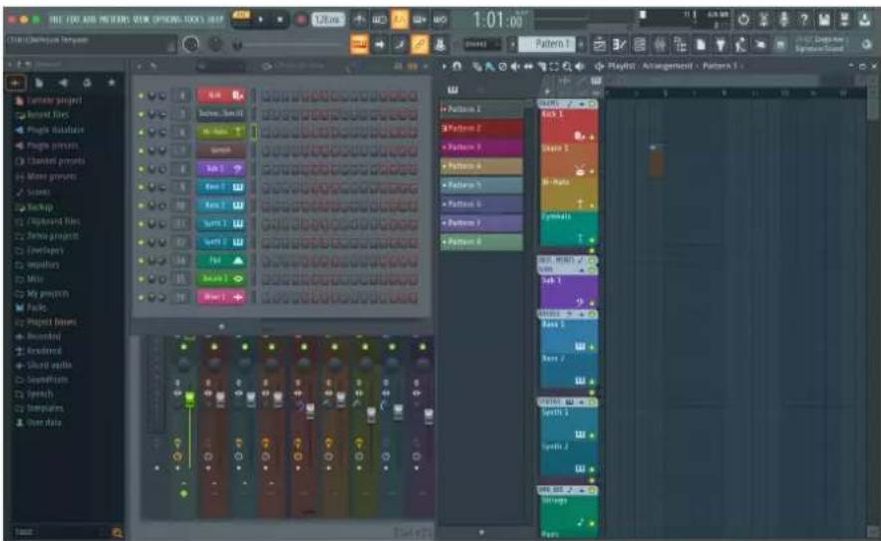Click the browser search magnifier icon

point(118,533)
